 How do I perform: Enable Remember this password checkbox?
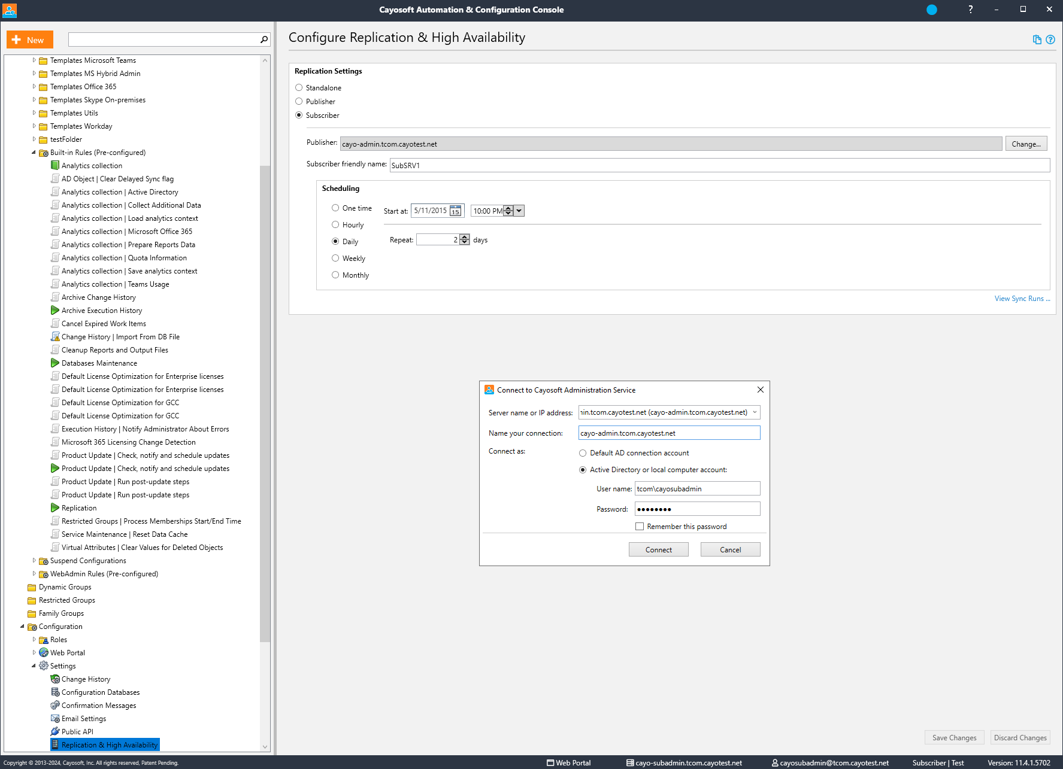click(x=640, y=527)
